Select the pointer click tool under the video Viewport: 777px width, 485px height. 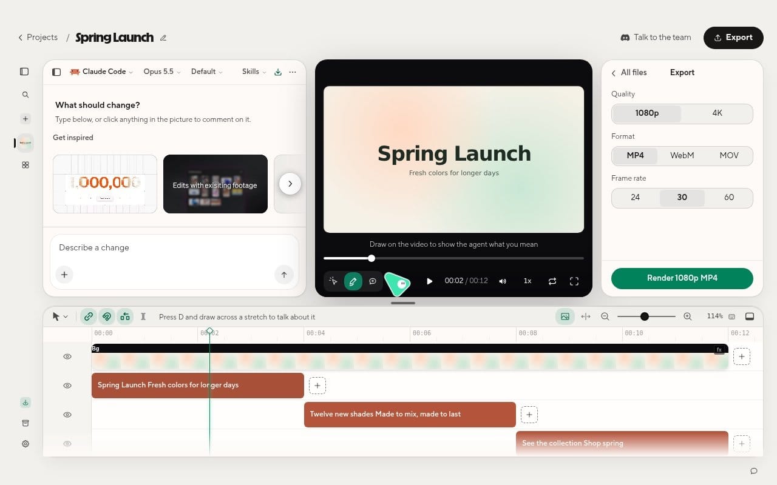[x=333, y=281]
